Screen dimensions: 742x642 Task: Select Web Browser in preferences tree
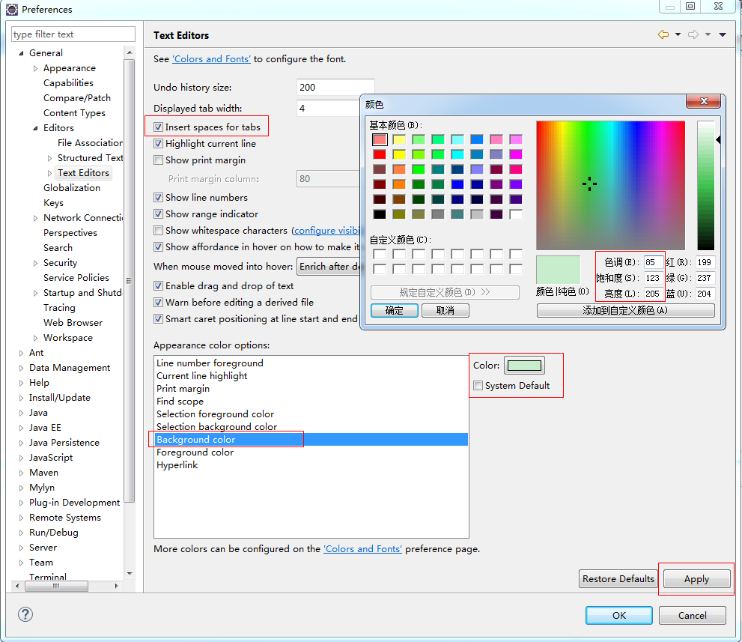73,322
